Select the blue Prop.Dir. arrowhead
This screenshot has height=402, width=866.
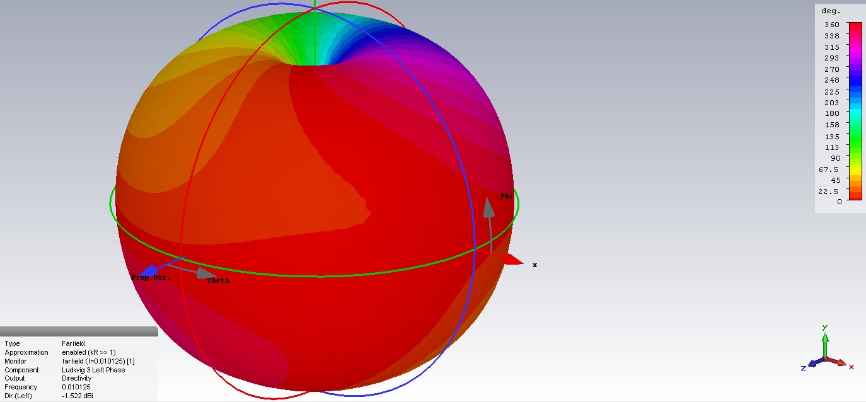(x=149, y=271)
